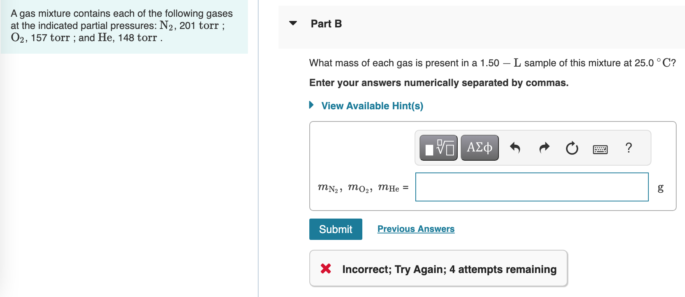Screen dimensions: 685x297
Task: Select the Part B header
Action: [x=326, y=24]
